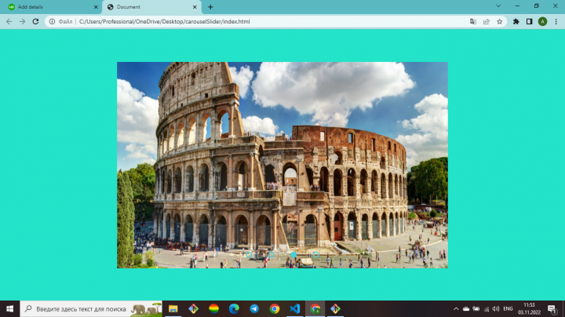Open the first Git icon in taskbar
Screen dimensions: 565x317
coord(194,308)
